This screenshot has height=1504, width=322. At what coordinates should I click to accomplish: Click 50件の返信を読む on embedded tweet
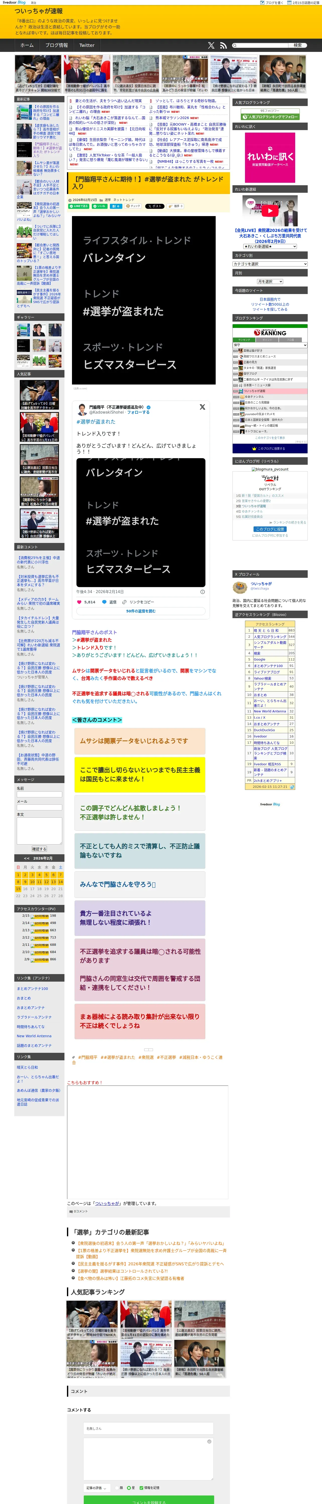141,611
